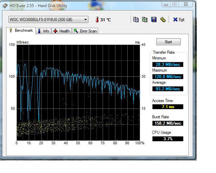
Task: Click the thermometer temperature icon
Action: [x=97, y=20]
